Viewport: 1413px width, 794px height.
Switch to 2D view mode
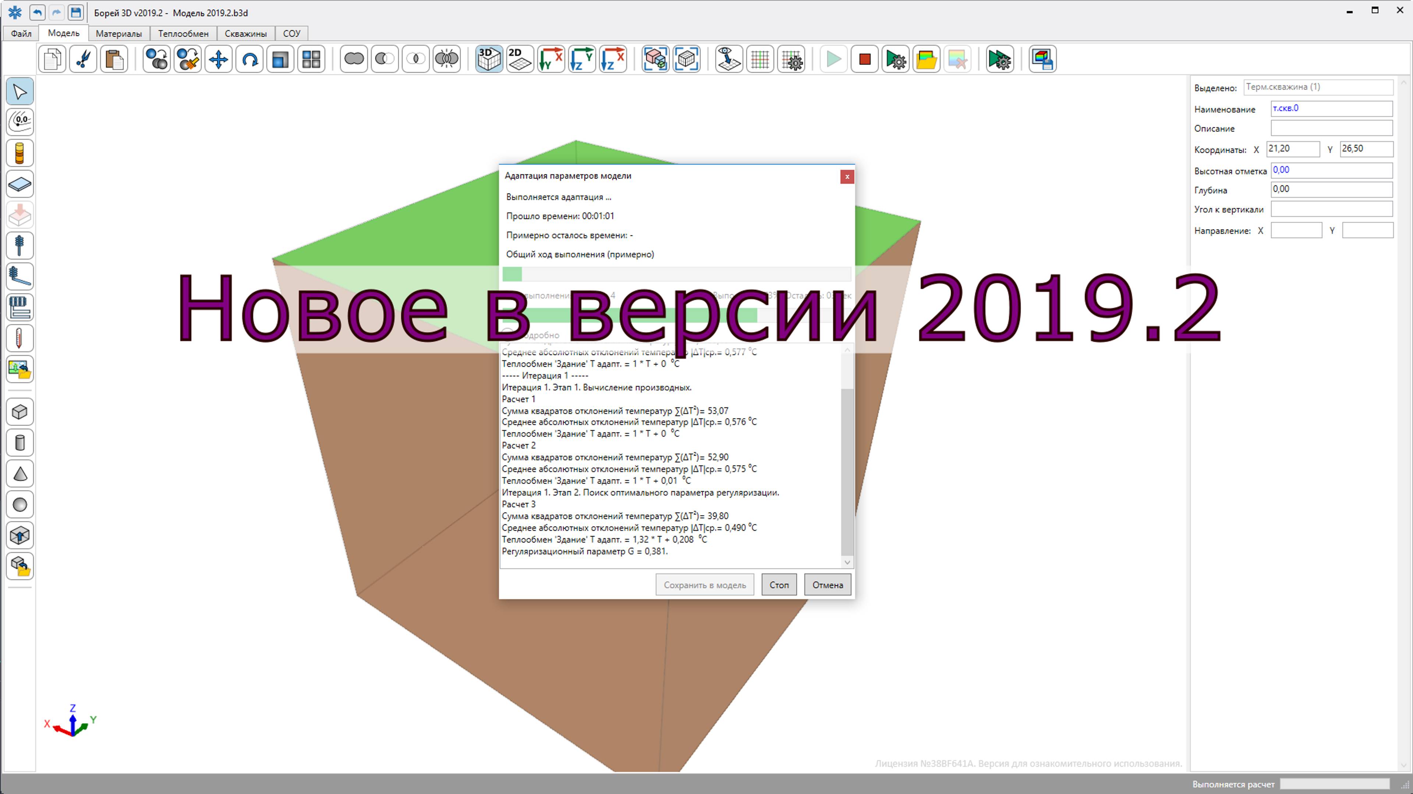click(520, 59)
